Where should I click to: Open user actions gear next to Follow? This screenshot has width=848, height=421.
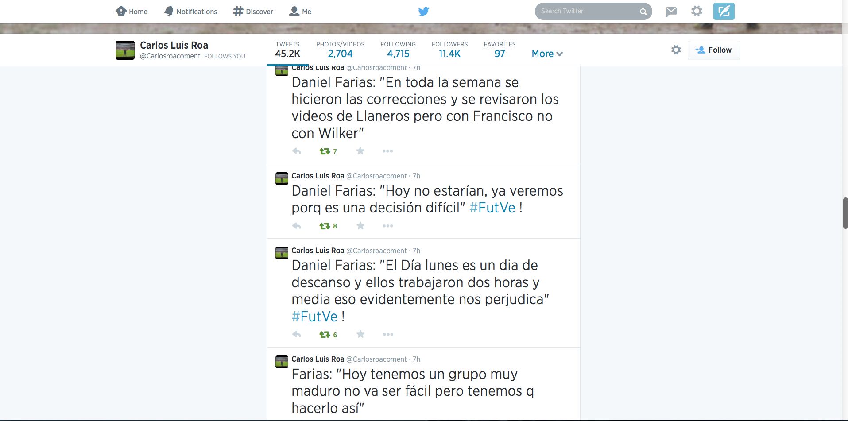[676, 50]
